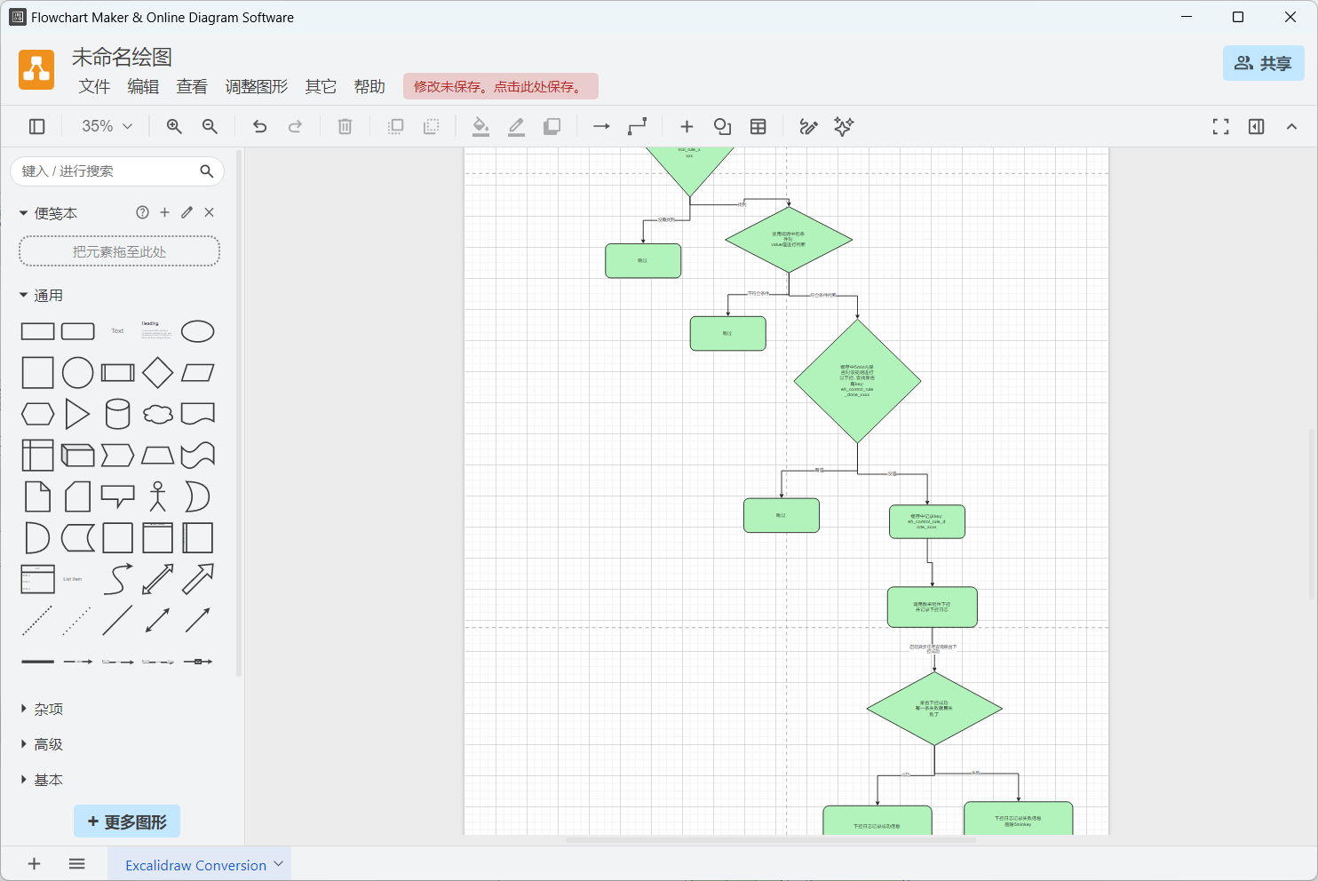
Task: Expand the 杂项 shape category
Action: coord(48,709)
